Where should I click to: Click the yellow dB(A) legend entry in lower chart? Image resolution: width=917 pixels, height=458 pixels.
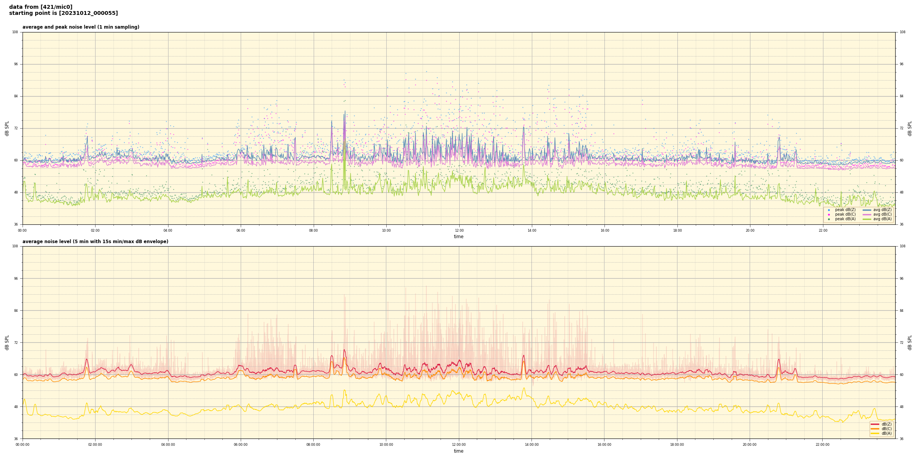(x=875, y=433)
